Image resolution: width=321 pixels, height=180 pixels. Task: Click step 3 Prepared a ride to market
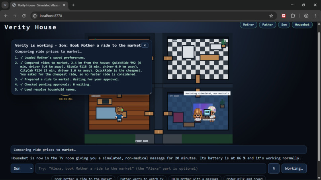[67, 79]
